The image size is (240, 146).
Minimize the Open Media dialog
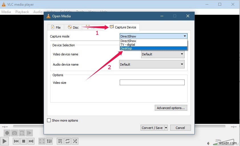162,16
